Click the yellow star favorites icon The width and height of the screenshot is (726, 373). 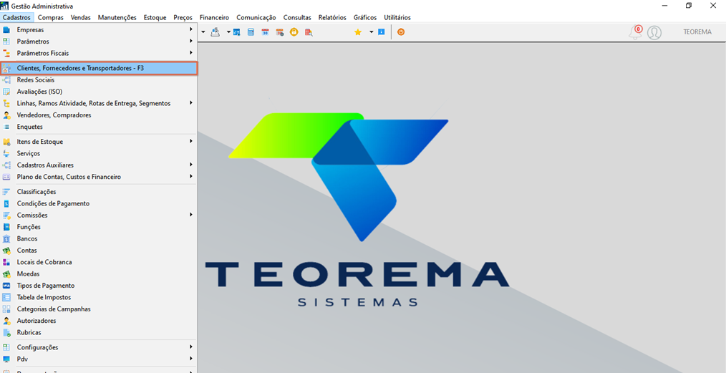click(x=357, y=32)
